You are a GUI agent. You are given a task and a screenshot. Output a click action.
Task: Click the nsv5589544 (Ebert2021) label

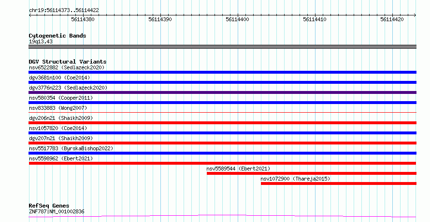click(238, 169)
